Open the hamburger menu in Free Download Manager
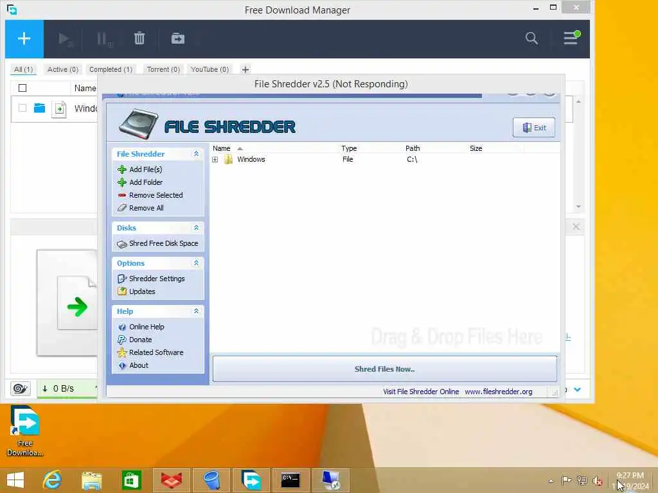This screenshot has width=658, height=493. tap(571, 38)
